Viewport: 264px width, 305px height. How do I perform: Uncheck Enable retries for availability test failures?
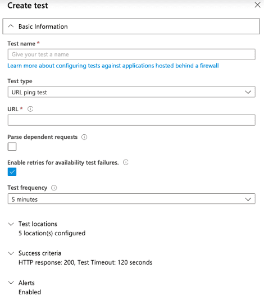[12, 172]
